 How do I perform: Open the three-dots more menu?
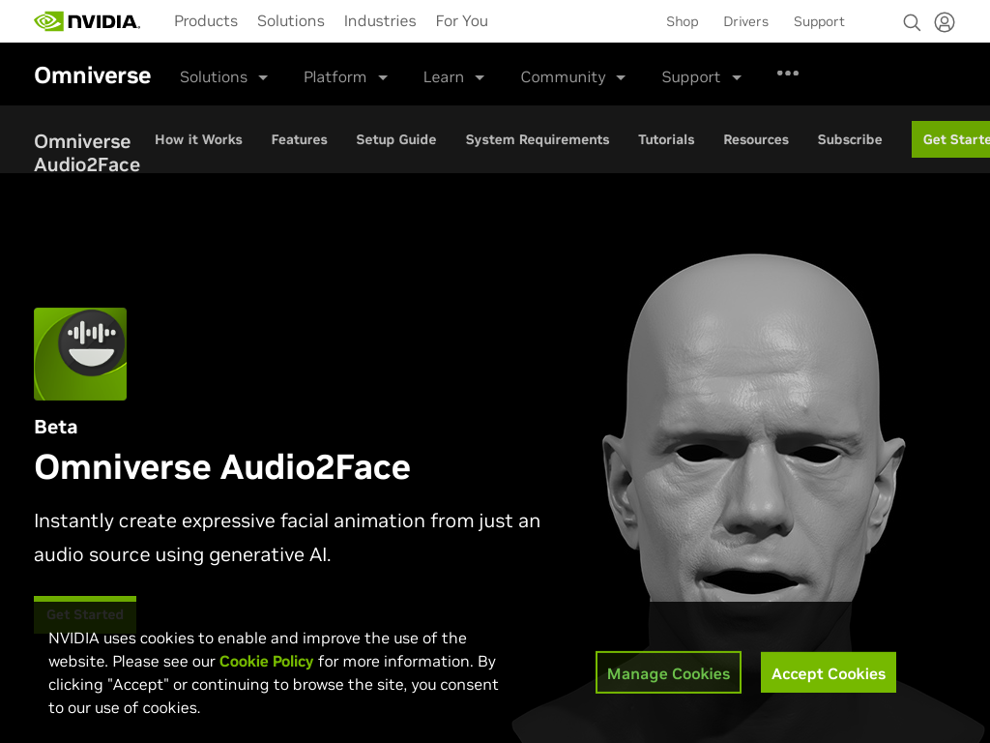click(787, 74)
